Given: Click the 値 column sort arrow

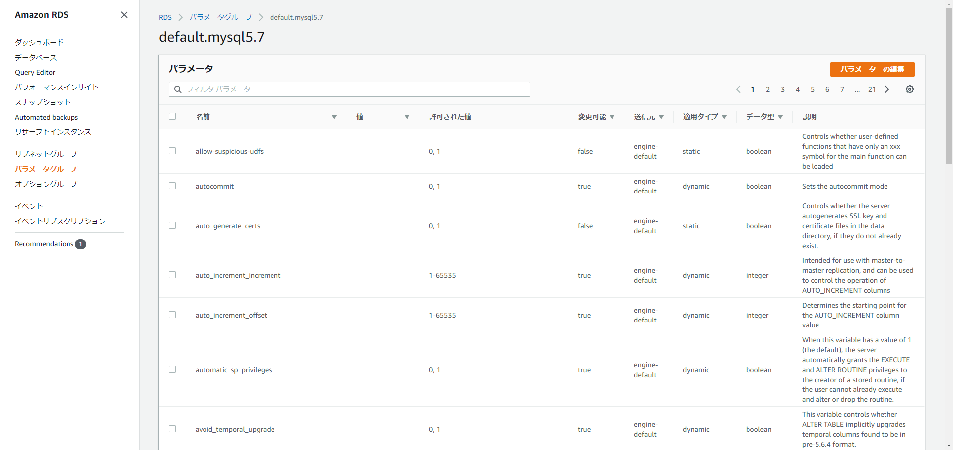Looking at the screenshot, I should pyautogui.click(x=407, y=117).
